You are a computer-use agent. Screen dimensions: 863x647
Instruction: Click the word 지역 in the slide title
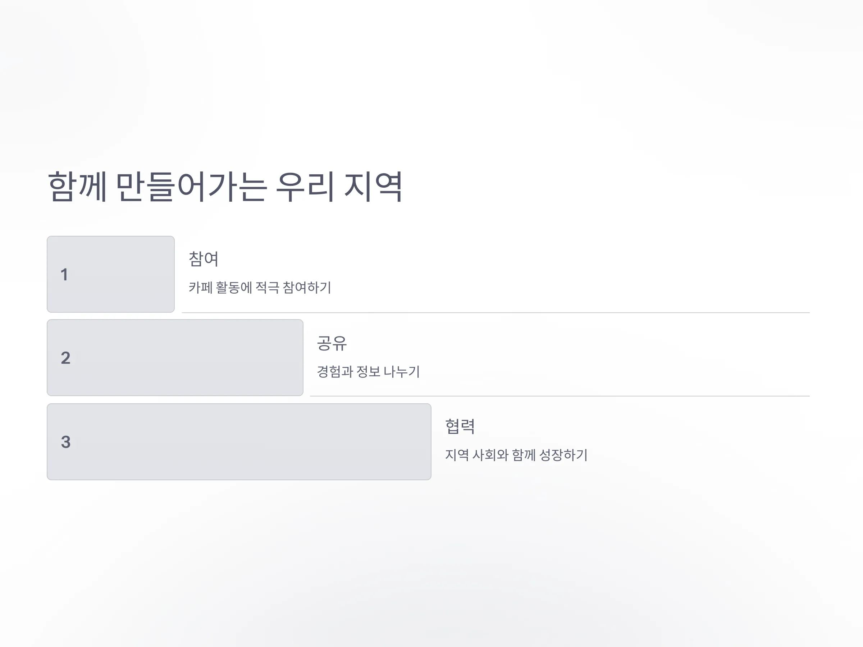(x=373, y=187)
